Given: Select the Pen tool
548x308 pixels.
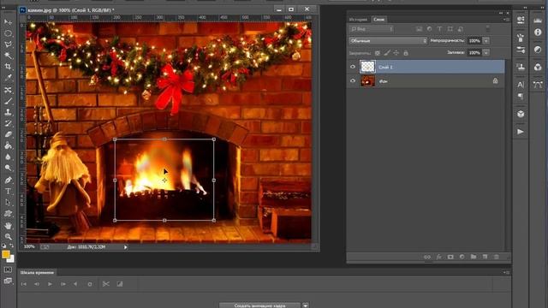Looking at the screenshot, I should pos(8,181).
